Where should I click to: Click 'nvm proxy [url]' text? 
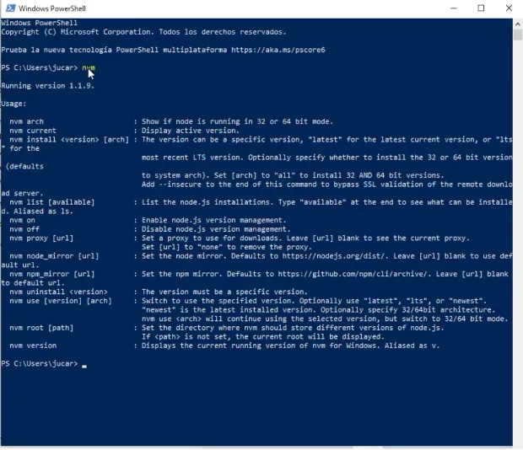coord(41,238)
